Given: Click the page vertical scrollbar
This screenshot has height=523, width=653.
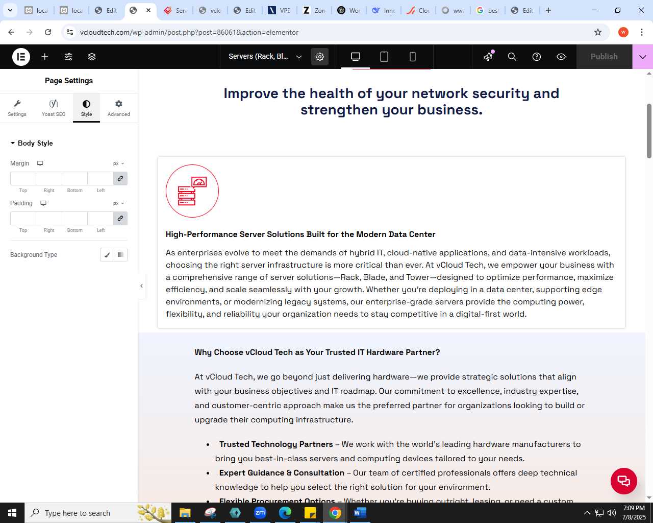Looking at the screenshot, I should [x=649, y=131].
